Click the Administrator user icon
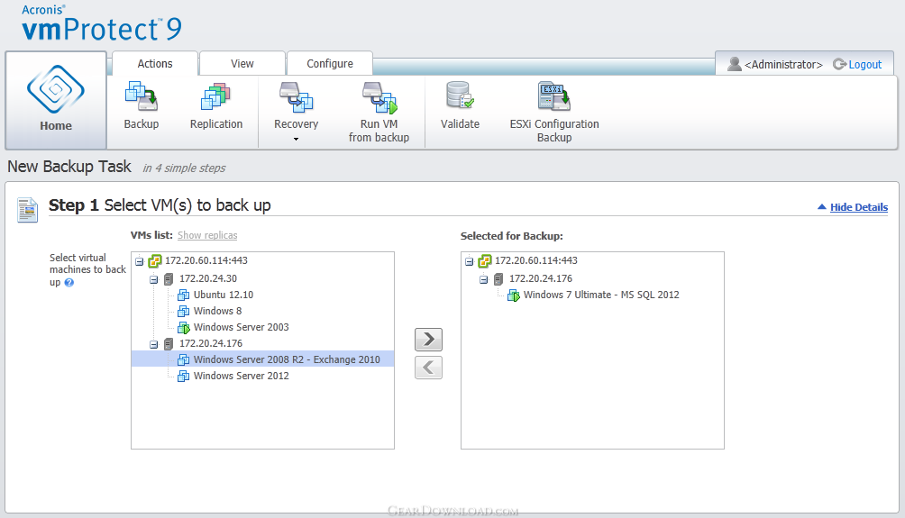905x518 pixels. pyautogui.click(x=734, y=64)
